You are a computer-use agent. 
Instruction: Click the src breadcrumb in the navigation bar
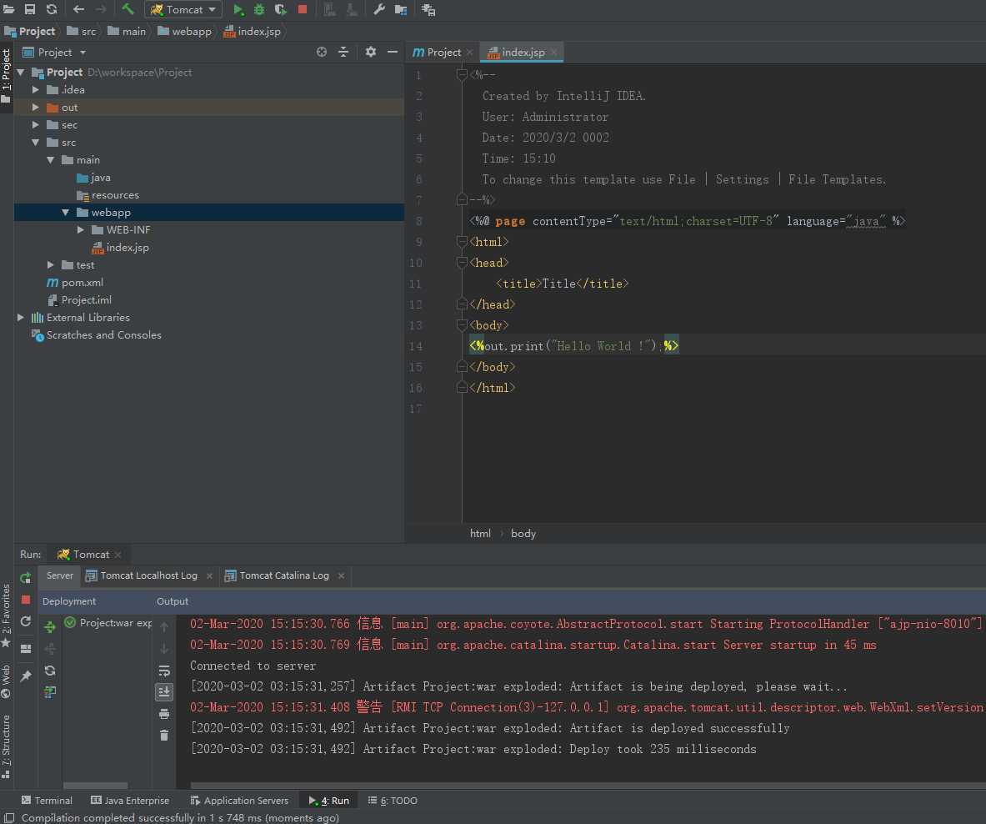click(x=82, y=32)
